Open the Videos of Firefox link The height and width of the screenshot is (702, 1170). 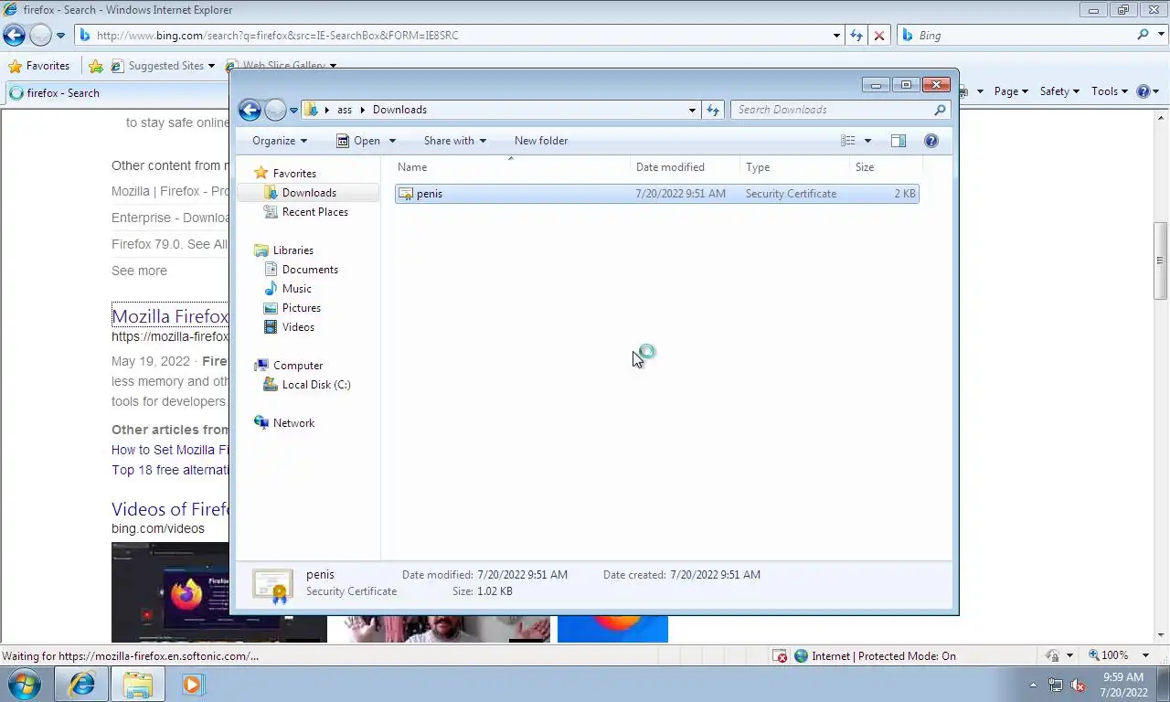point(170,509)
